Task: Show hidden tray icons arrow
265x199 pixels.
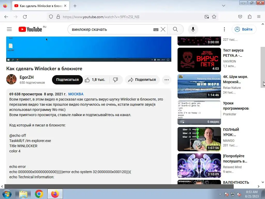Action: pos(220,194)
